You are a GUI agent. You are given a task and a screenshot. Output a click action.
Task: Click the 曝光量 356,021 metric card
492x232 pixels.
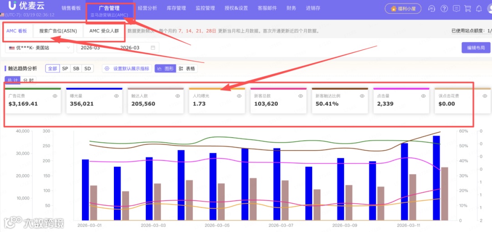coord(94,100)
